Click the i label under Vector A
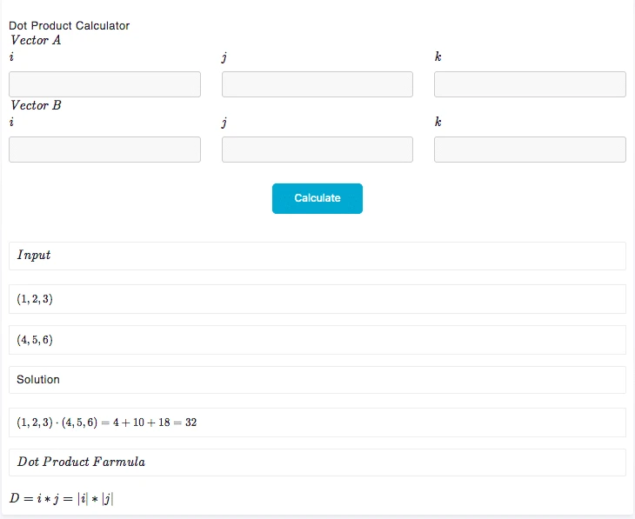Screen dimensions: 635x519 coord(11,57)
